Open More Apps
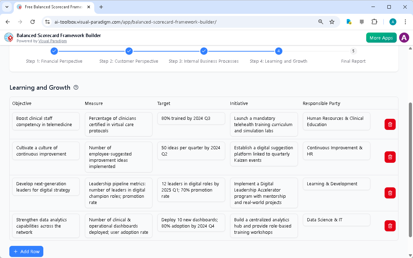Image resolution: width=413 pixels, height=258 pixels. tap(381, 37)
